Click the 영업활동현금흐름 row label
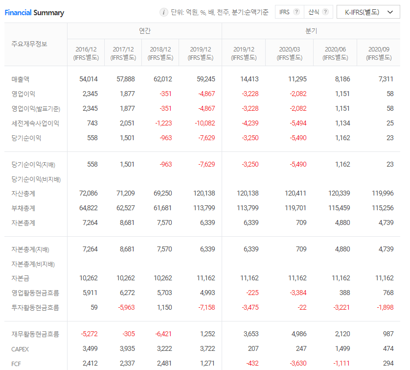 (35, 293)
